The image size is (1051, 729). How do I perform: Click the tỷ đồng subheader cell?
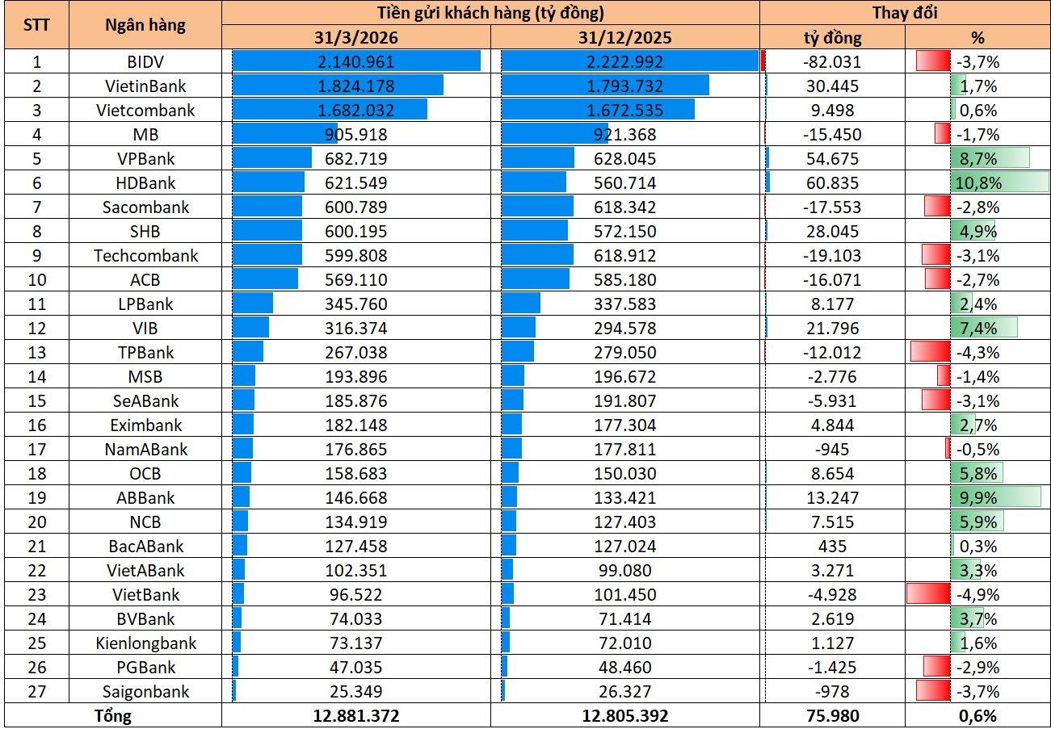(x=832, y=37)
